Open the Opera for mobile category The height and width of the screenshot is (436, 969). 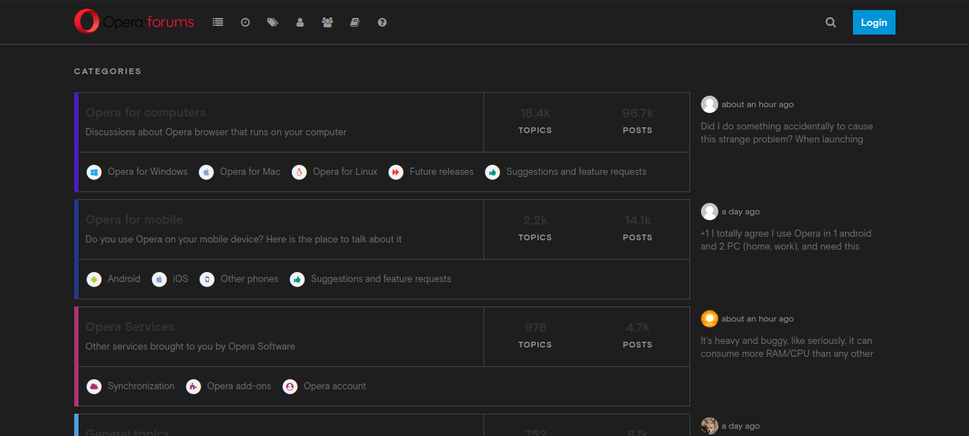coord(134,219)
